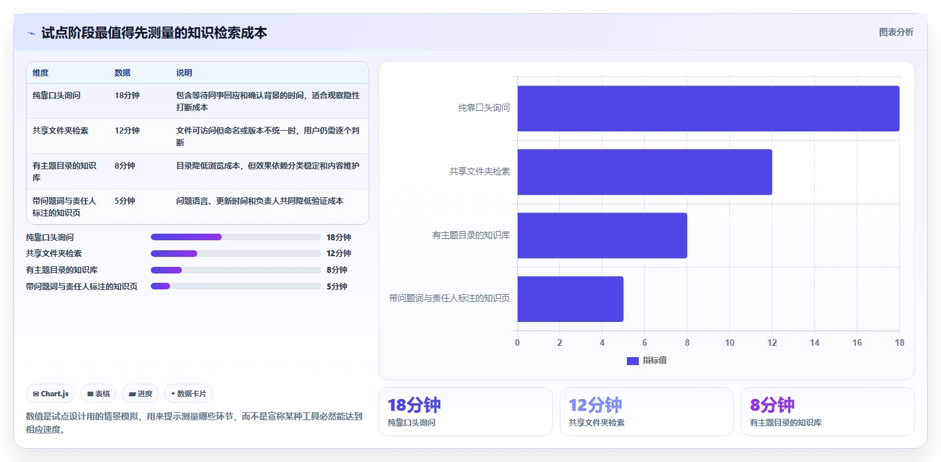Select table cell 带问题词与责任人标注的知识页
Image resolution: width=941 pixels, height=462 pixels.
point(67,206)
